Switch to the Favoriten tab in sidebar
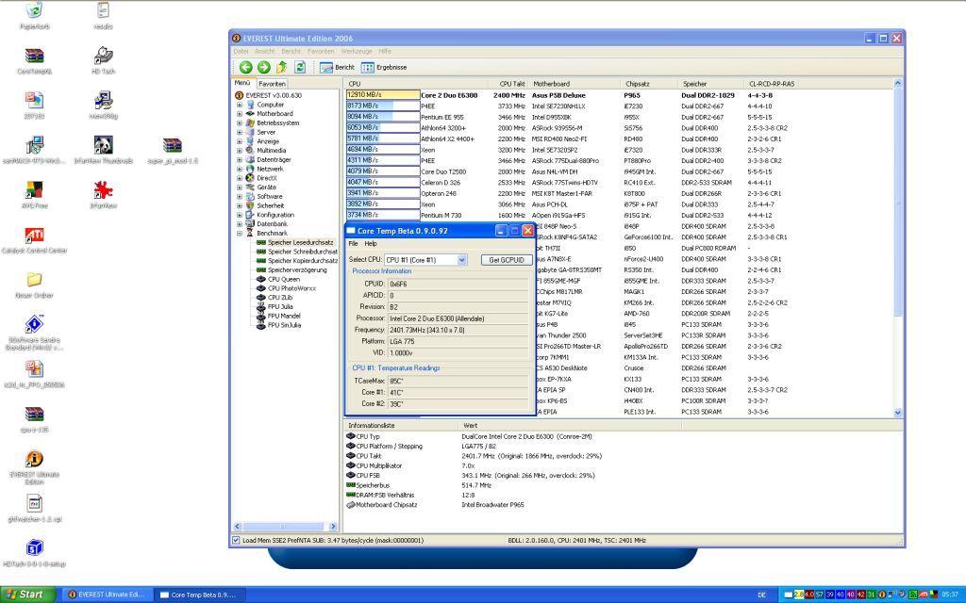 point(272,84)
